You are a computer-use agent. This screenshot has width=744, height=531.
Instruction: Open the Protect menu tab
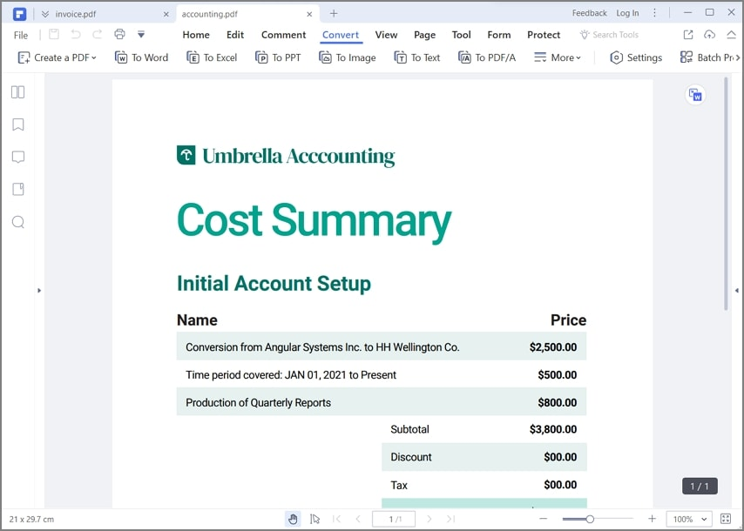[544, 35]
